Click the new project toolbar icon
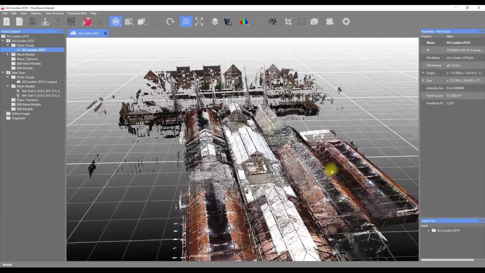Screen dimensions: 485x273 [6, 22]
